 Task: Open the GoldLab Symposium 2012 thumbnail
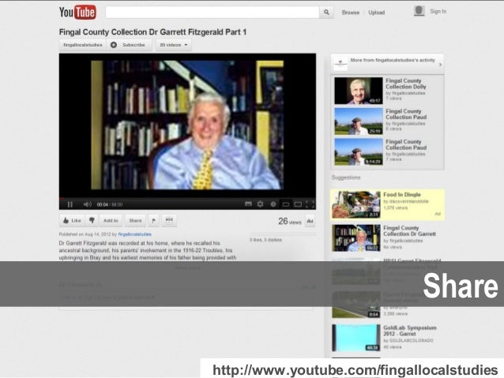356,338
